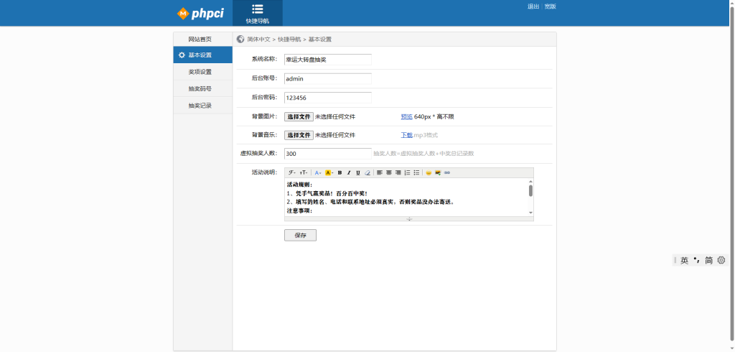The width and height of the screenshot is (735, 352).
Task: Open the font size dropdown in editor
Action: tap(304, 172)
